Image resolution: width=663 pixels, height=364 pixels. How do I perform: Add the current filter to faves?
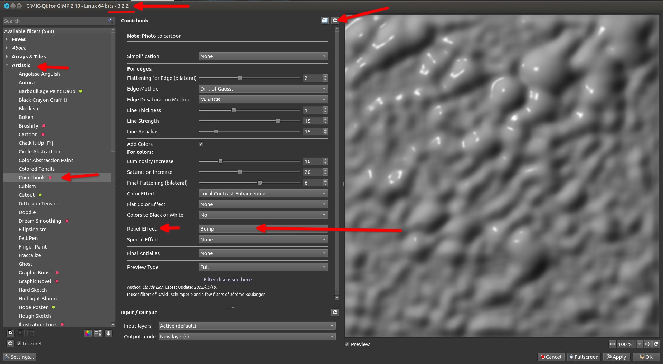10,333
